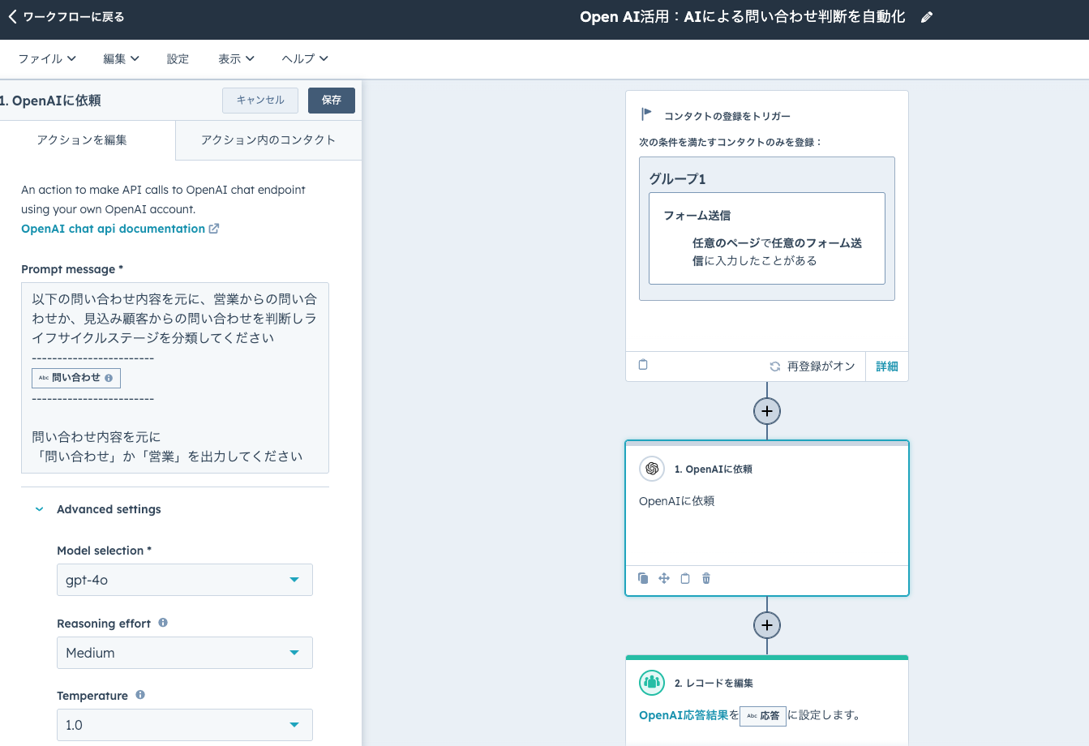The height and width of the screenshot is (746, 1089).
Task: Click info icon on 問い合わせ token in prompt
Action: [109, 378]
